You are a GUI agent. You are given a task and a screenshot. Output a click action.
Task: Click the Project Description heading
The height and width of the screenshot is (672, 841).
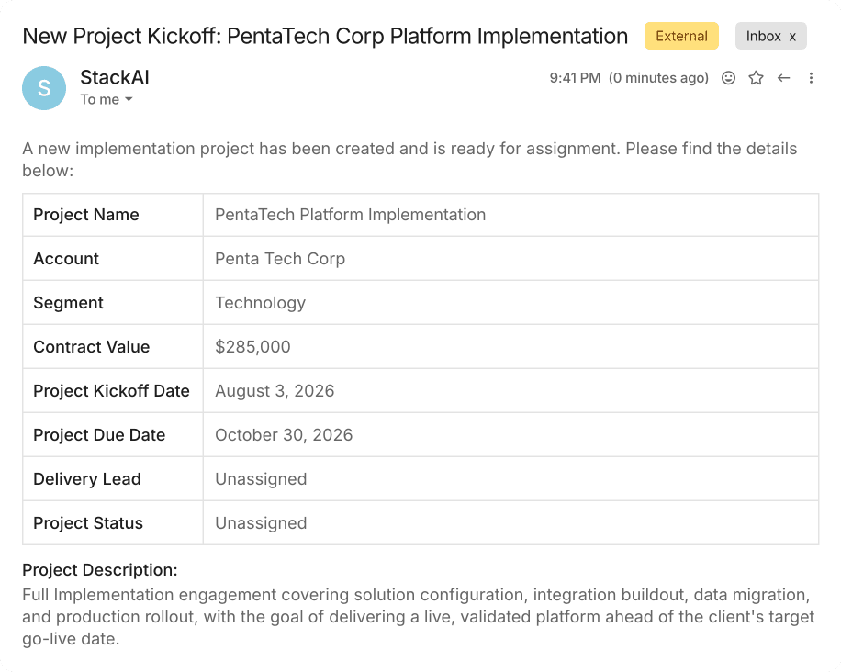point(100,569)
